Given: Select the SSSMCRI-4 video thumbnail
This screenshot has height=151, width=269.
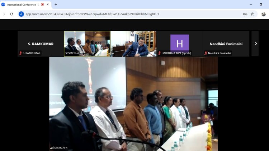Looking at the screenshot, I should (x=87, y=44).
